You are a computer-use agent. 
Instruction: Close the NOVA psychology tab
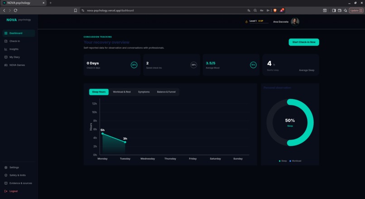pyautogui.click(x=43, y=3)
